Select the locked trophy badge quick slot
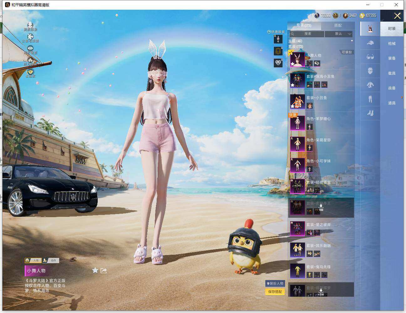406x313 pixels. point(278,51)
